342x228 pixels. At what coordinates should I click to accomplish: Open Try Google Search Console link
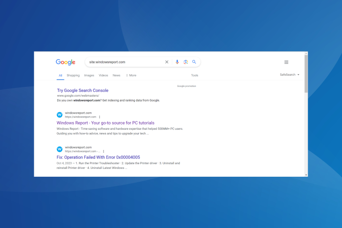pos(83,90)
